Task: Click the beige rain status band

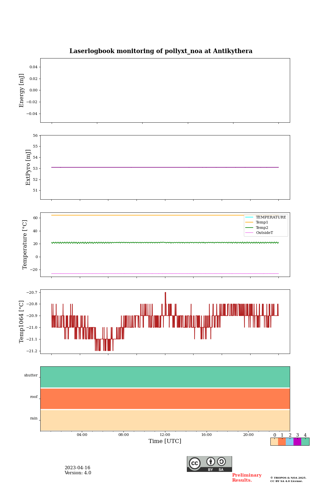Action: [165, 420]
